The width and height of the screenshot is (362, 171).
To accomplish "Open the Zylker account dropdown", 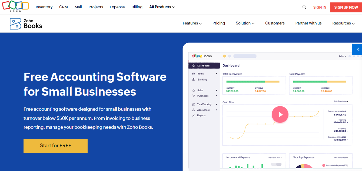I will coord(343,56).
